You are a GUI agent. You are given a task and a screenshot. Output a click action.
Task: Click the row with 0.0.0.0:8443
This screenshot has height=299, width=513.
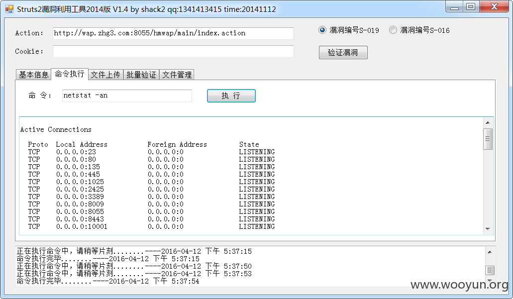[151, 219]
